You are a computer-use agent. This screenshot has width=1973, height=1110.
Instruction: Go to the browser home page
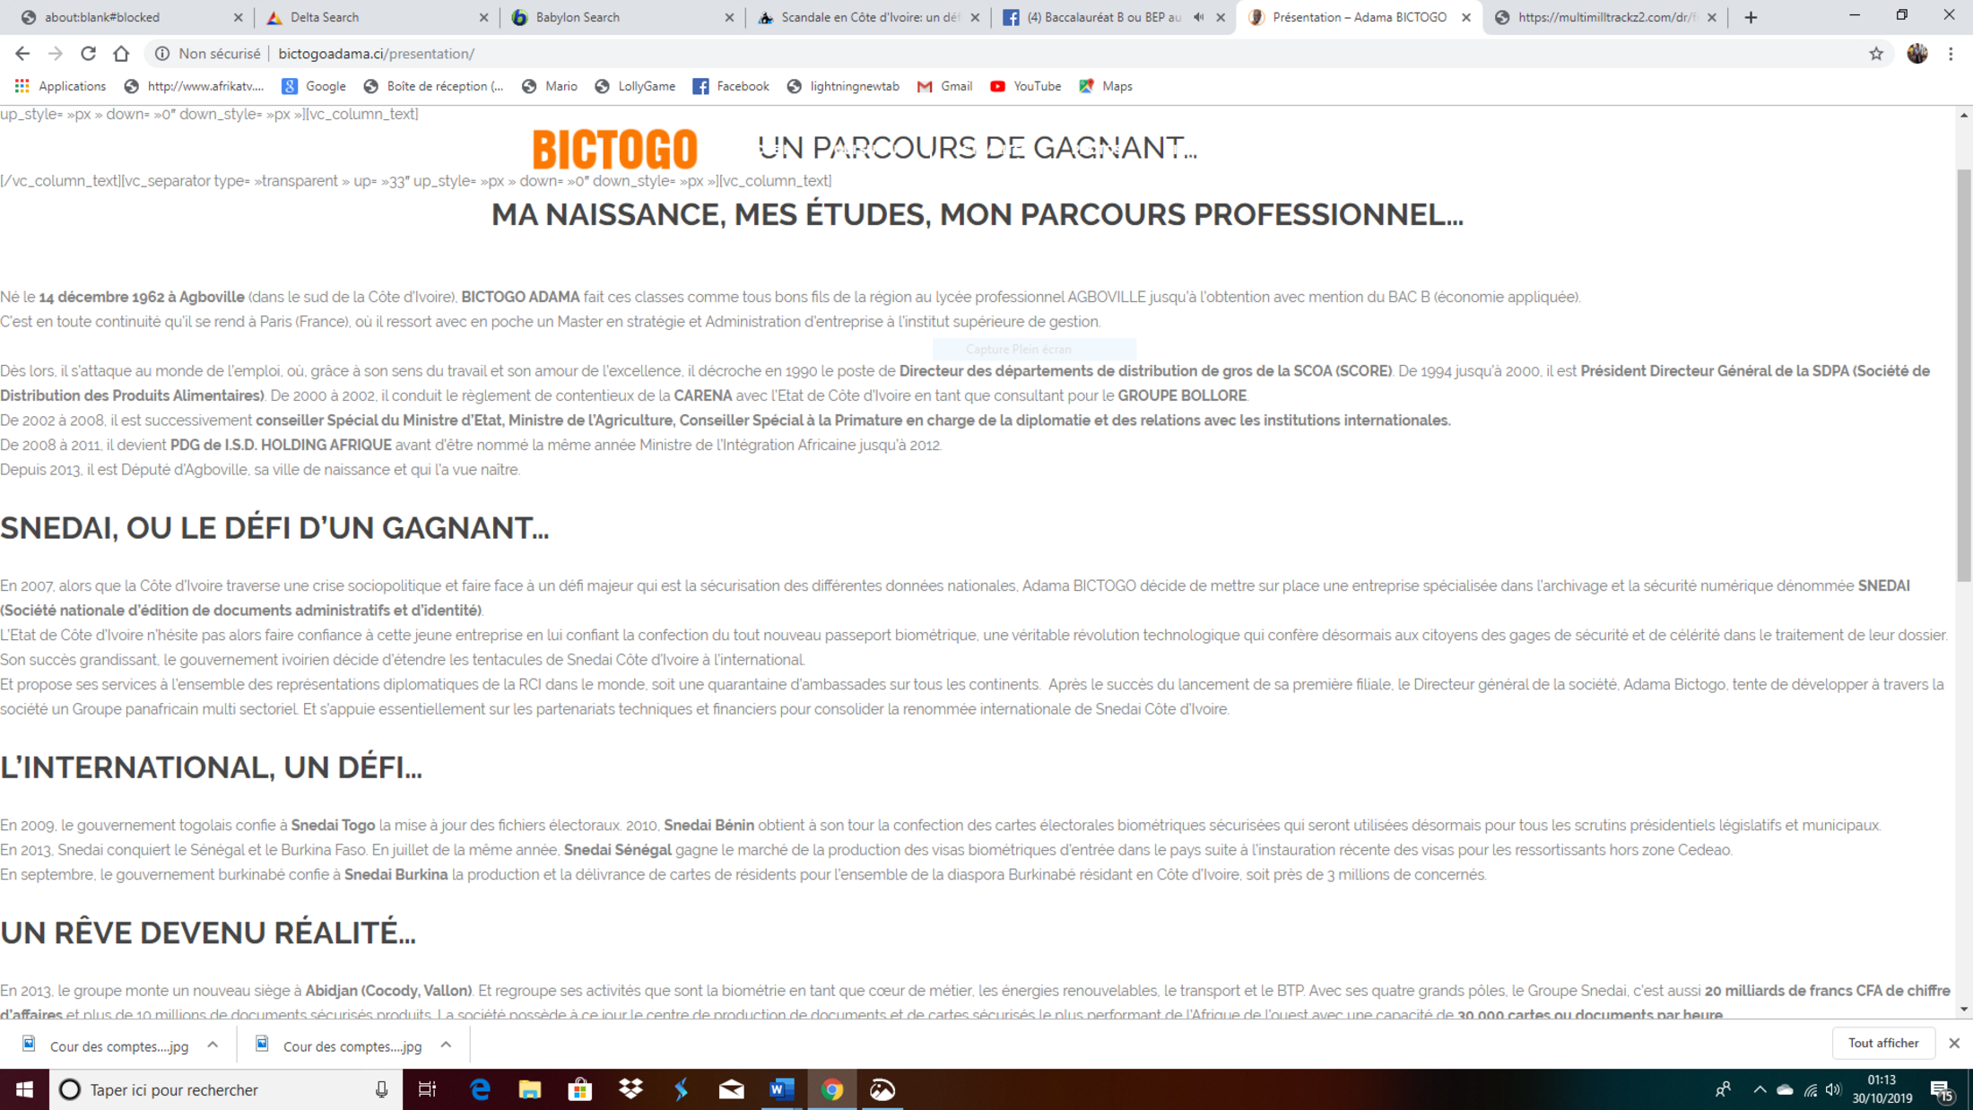pyautogui.click(x=121, y=54)
